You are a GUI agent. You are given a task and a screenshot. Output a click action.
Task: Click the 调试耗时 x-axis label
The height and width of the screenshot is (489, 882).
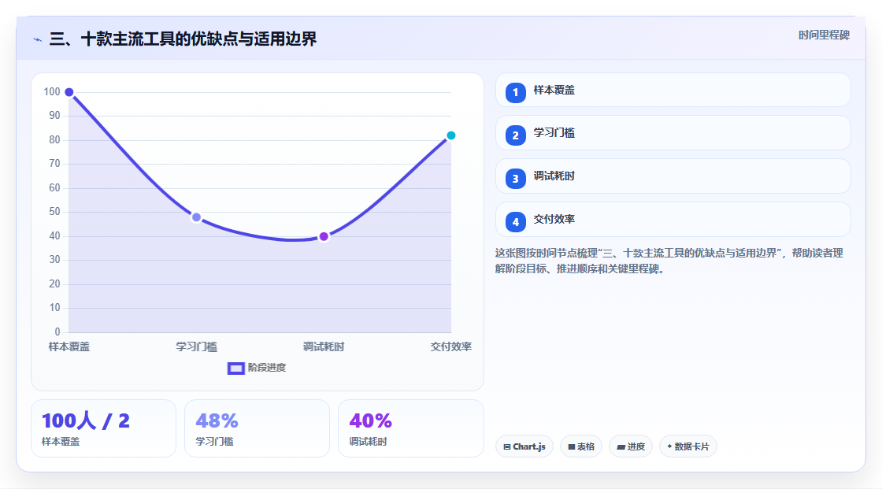324,346
